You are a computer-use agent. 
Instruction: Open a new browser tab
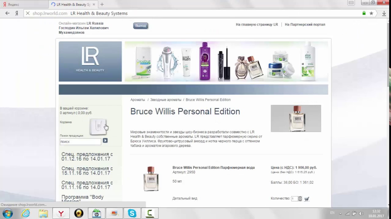coord(102,5)
